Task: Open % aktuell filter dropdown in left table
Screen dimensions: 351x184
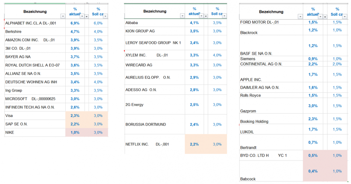Action: pyautogui.click(x=82, y=16)
